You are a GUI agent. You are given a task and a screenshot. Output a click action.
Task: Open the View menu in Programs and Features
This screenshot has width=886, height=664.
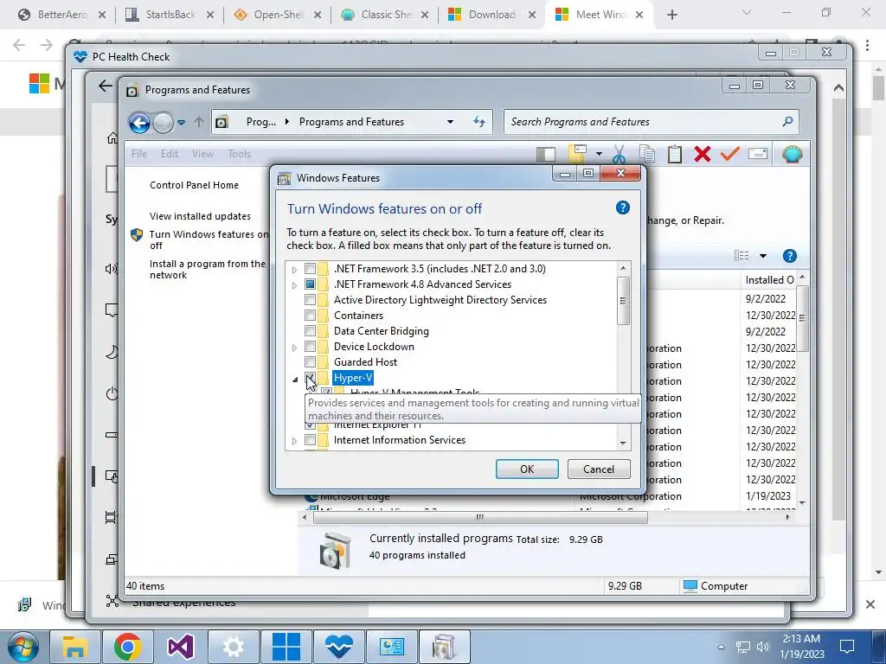pyautogui.click(x=202, y=154)
